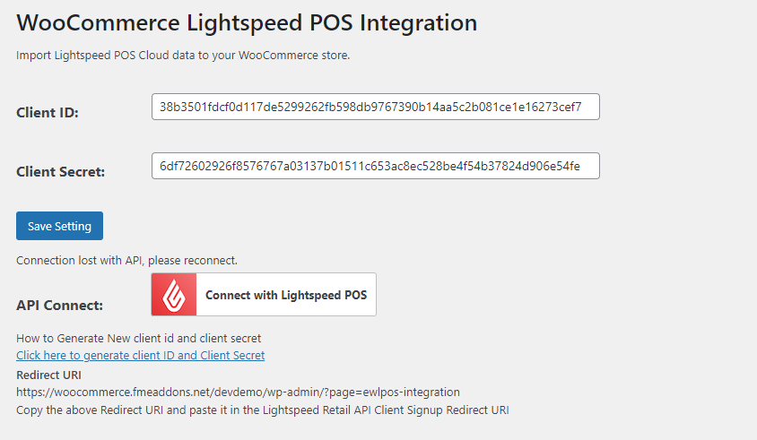Click the API Connect label
This screenshot has width=757, height=440.
(59, 306)
